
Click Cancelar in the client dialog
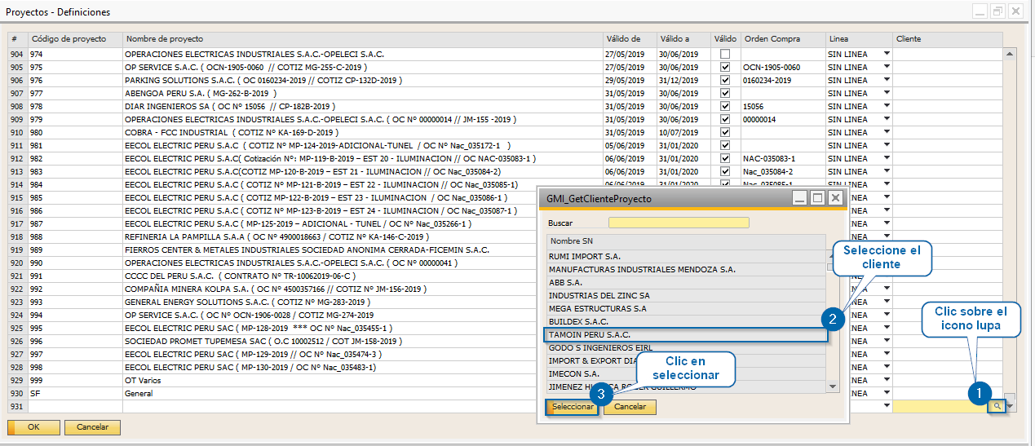[x=630, y=407]
